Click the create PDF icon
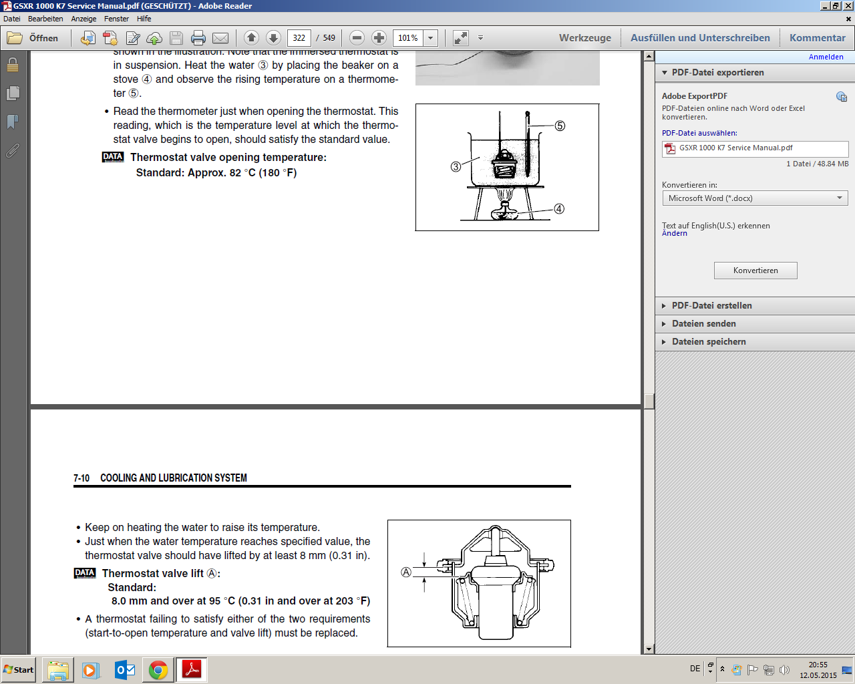Image resolution: width=855 pixels, height=684 pixels. tap(110, 38)
